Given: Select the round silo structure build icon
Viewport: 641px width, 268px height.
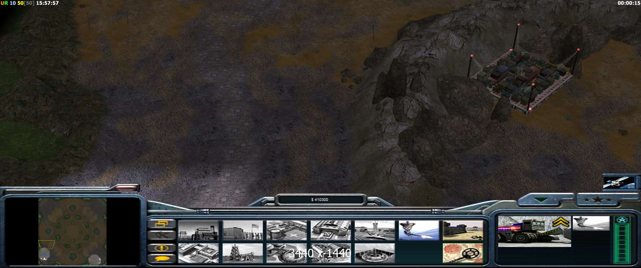Looking at the screenshot, I should pyautogui.click(x=374, y=253).
